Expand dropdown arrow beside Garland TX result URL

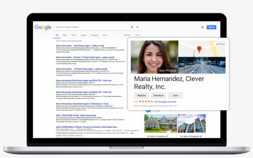[x=120, y=59]
